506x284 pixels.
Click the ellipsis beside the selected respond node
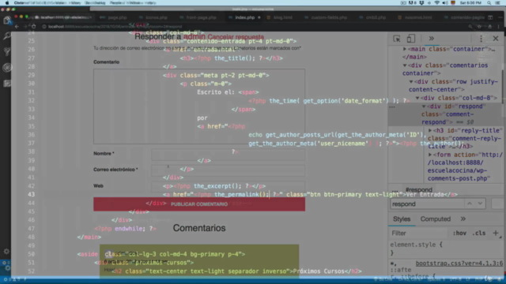coord(392,106)
